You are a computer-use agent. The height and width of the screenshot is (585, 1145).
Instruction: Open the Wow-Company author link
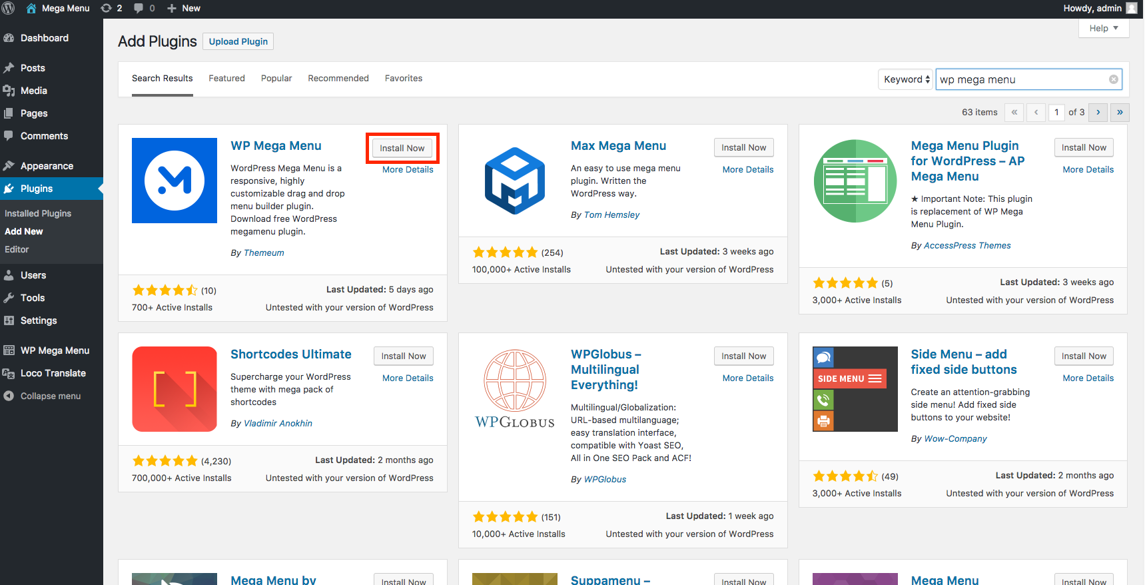(955, 438)
